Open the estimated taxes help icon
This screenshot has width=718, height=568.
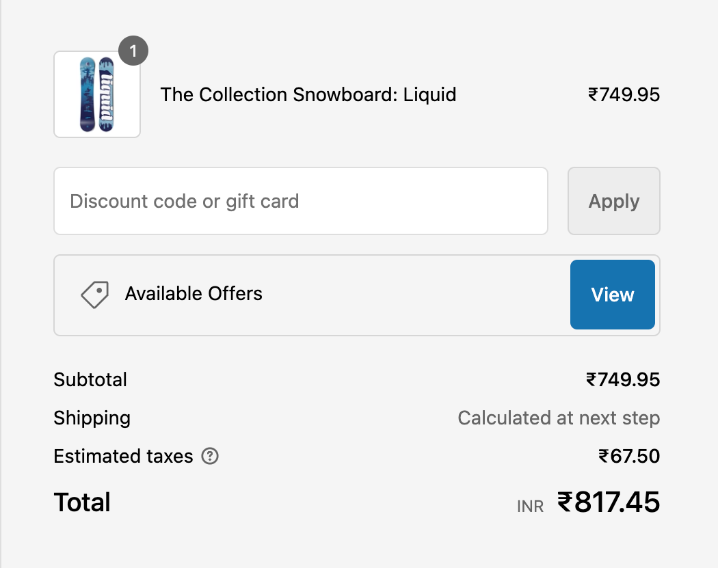click(x=211, y=456)
